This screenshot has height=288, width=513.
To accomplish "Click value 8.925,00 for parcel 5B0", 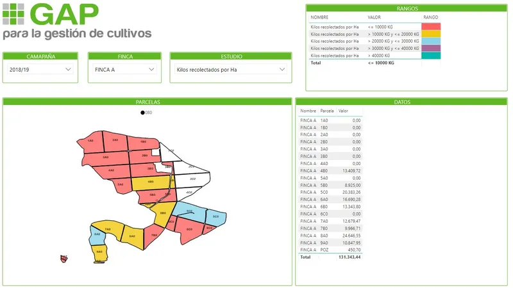I will (x=352, y=185).
